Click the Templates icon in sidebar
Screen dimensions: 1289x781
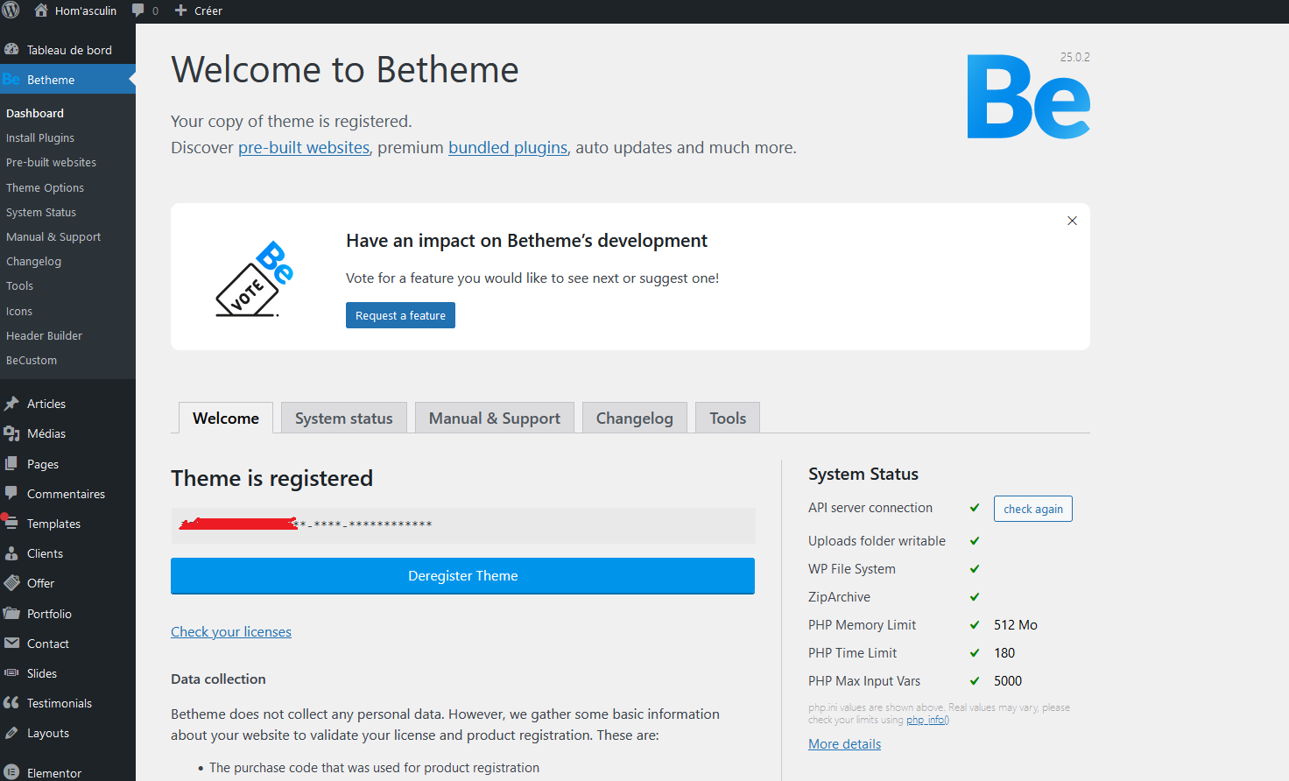pos(11,523)
